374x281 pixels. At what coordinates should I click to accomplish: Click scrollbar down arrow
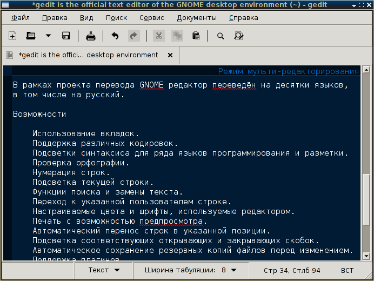(366, 256)
